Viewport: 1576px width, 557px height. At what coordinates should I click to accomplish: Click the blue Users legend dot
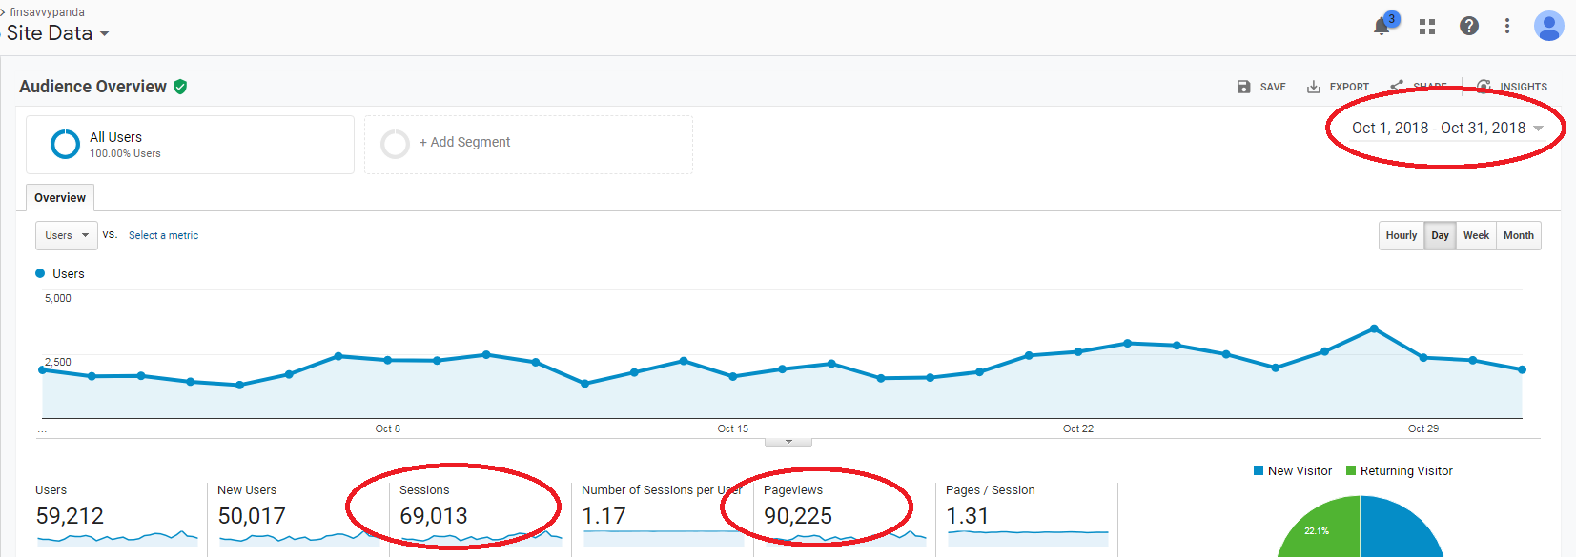(40, 273)
